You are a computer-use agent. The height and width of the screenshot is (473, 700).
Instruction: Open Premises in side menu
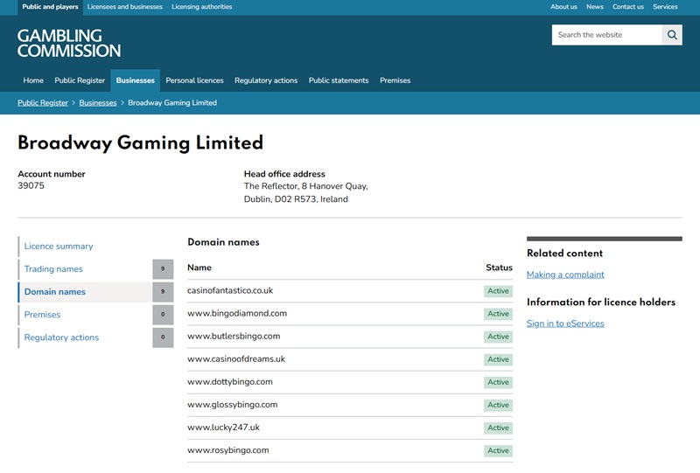point(42,315)
